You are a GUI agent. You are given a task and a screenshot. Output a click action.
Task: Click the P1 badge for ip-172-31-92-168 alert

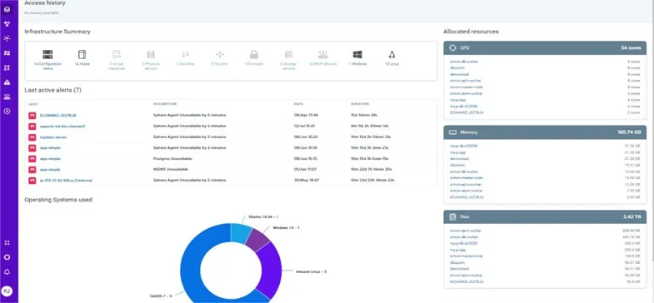(x=32, y=181)
